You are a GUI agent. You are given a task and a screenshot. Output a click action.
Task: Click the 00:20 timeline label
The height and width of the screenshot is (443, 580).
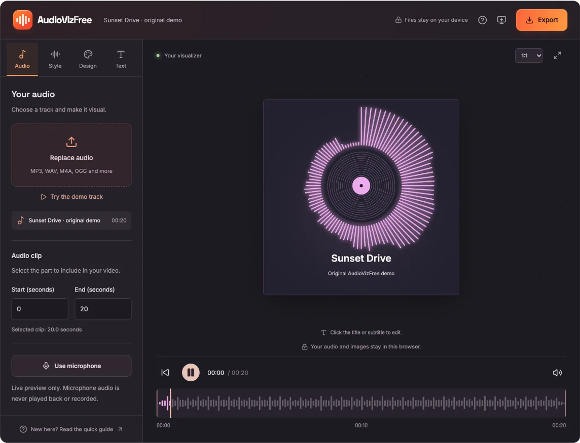pyautogui.click(x=559, y=426)
